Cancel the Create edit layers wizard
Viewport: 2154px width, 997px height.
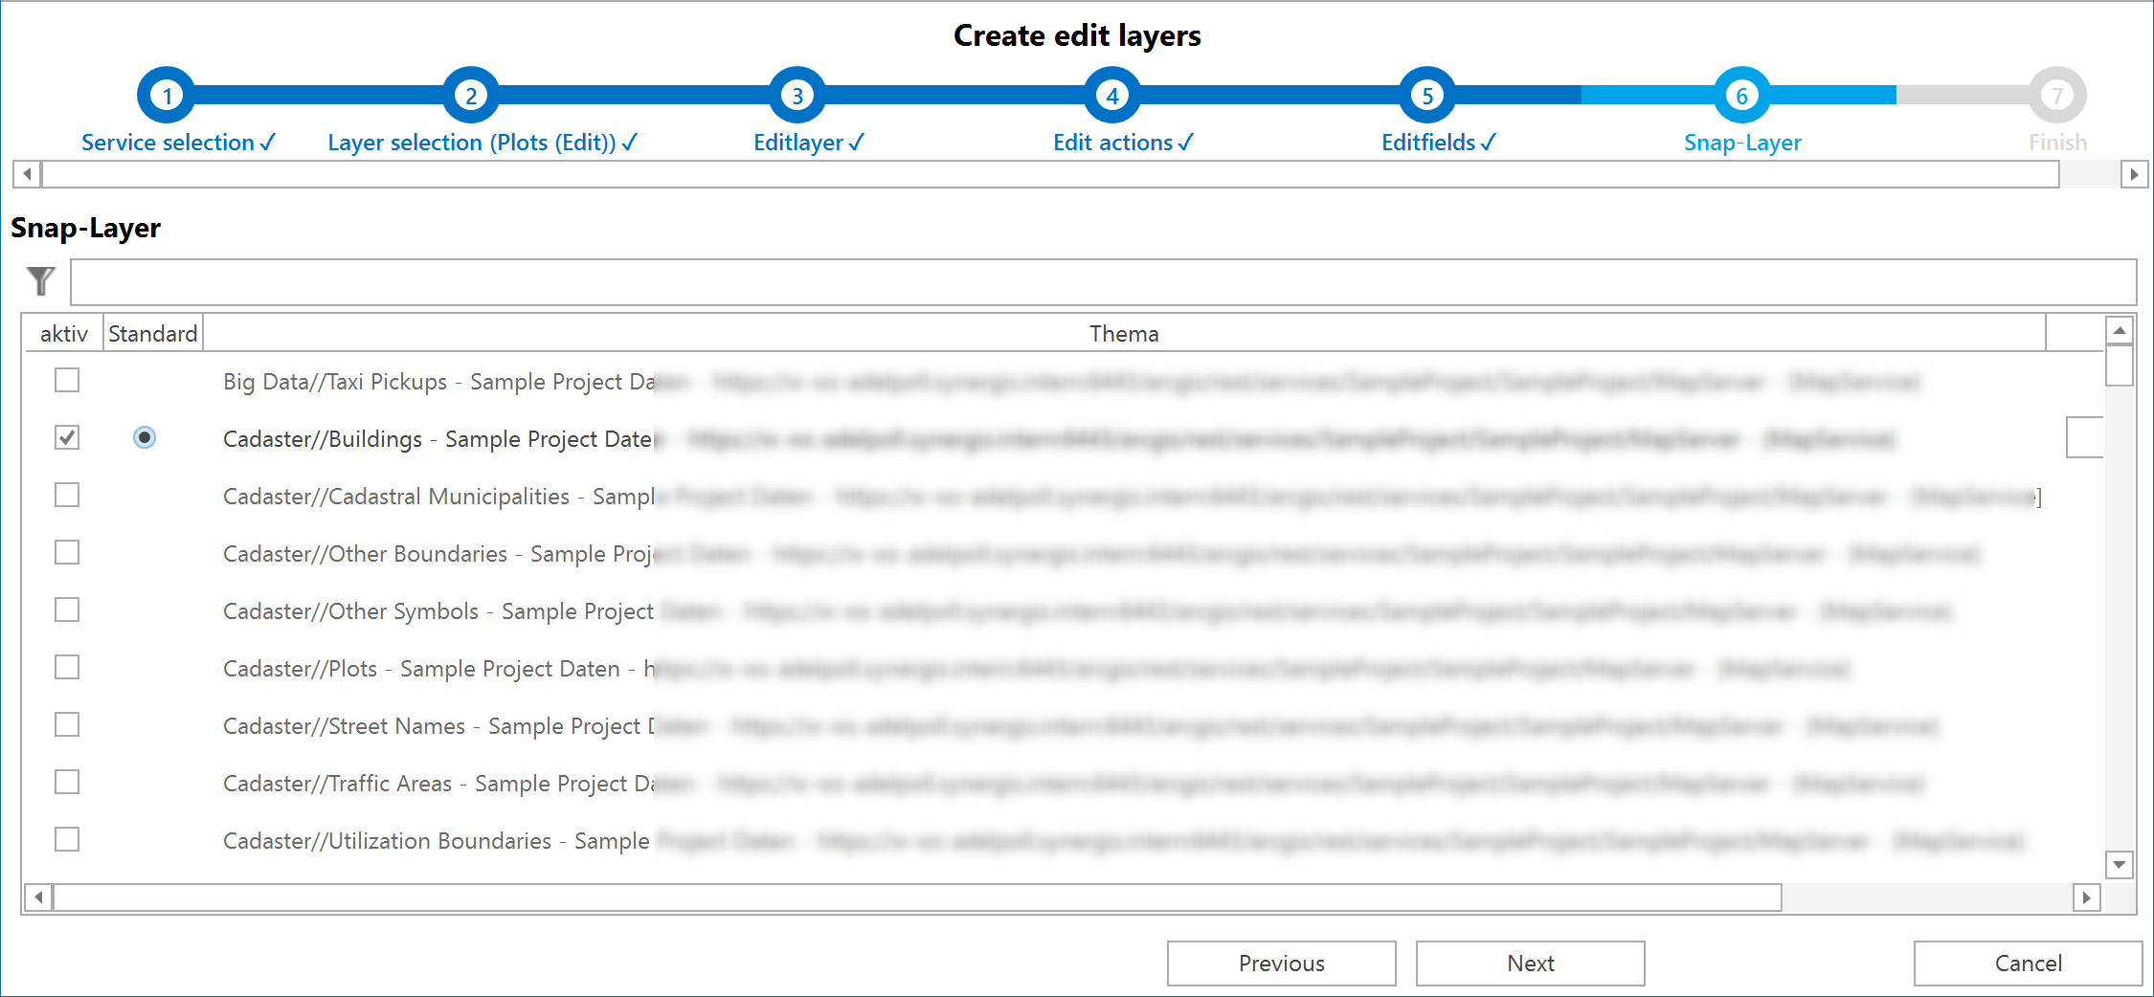[2027, 963]
